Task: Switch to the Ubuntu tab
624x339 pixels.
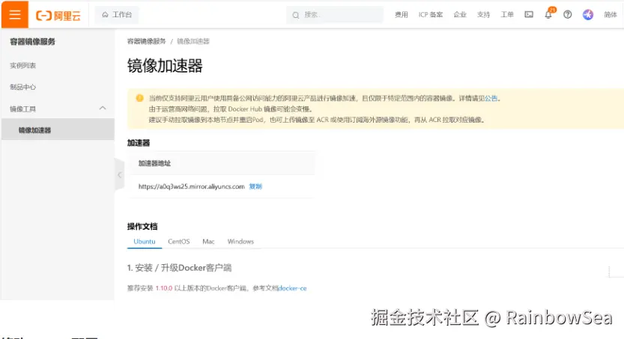Action: click(x=145, y=241)
